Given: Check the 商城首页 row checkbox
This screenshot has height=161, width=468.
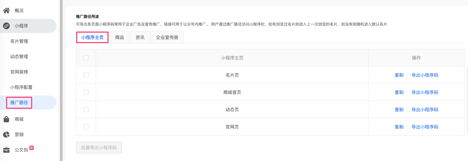Looking at the screenshot, I should (86, 92).
